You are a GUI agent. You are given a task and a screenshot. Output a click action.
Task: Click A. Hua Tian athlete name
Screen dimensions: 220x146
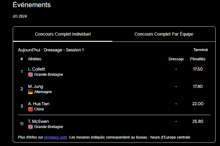39,104
